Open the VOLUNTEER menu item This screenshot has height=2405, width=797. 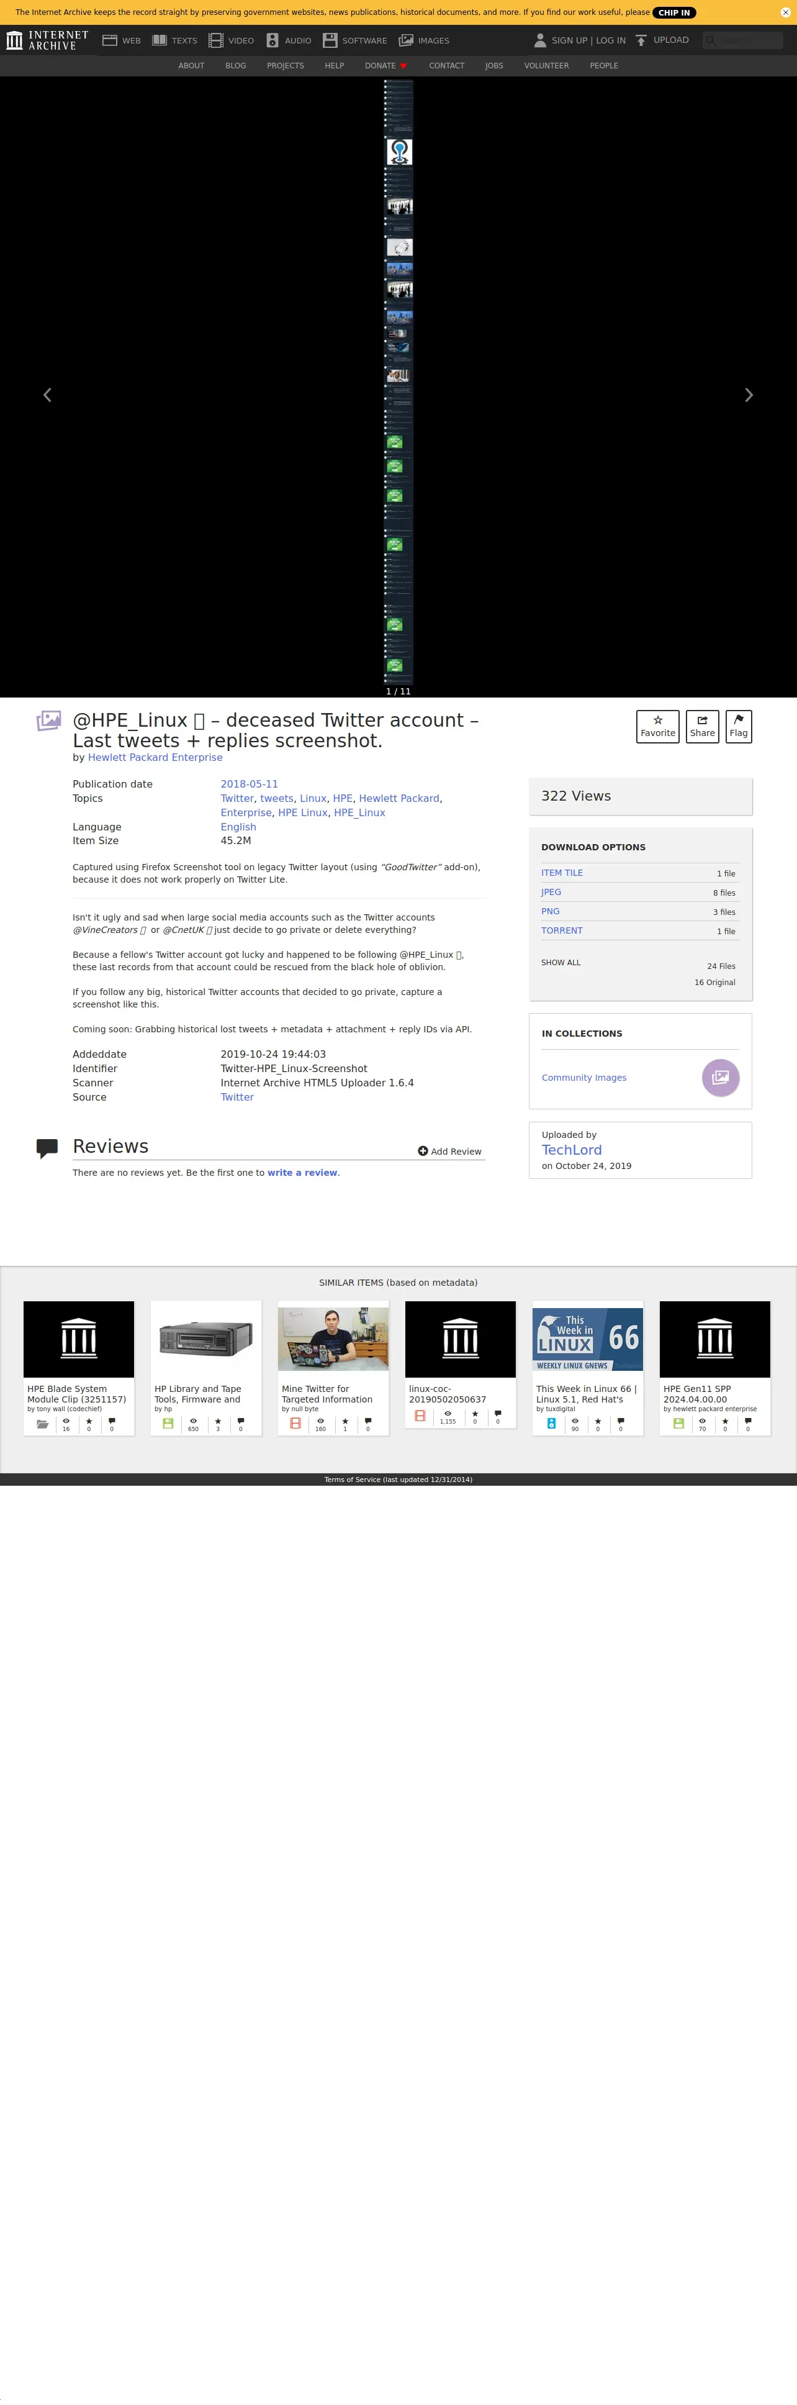pyautogui.click(x=546, y=65)
